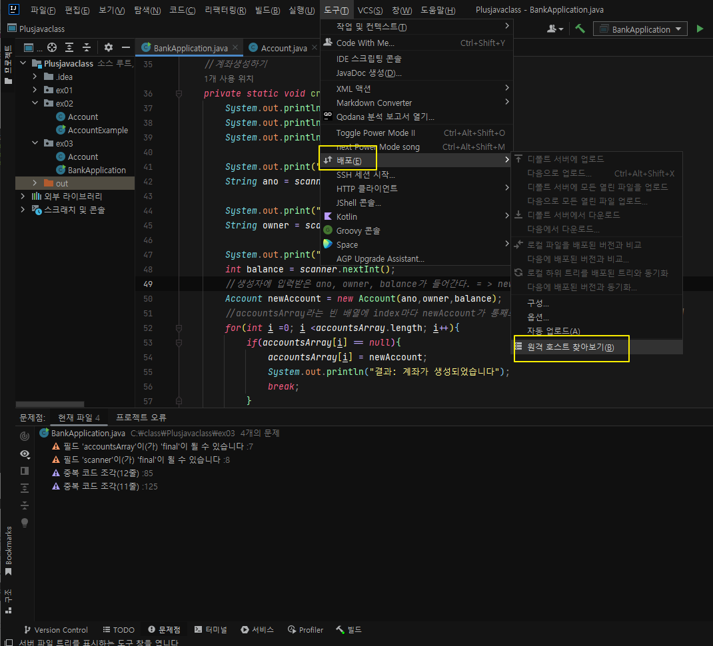Viewport: 713px width, 646px height.
Task: Open 구성... in deployment submenu
Action: pyautogui.click(x=597, y=303)
